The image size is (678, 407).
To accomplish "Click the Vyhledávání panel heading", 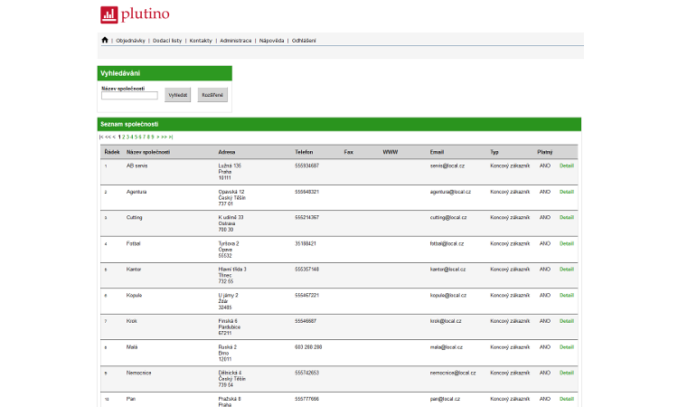I will (x=120, y=73).
